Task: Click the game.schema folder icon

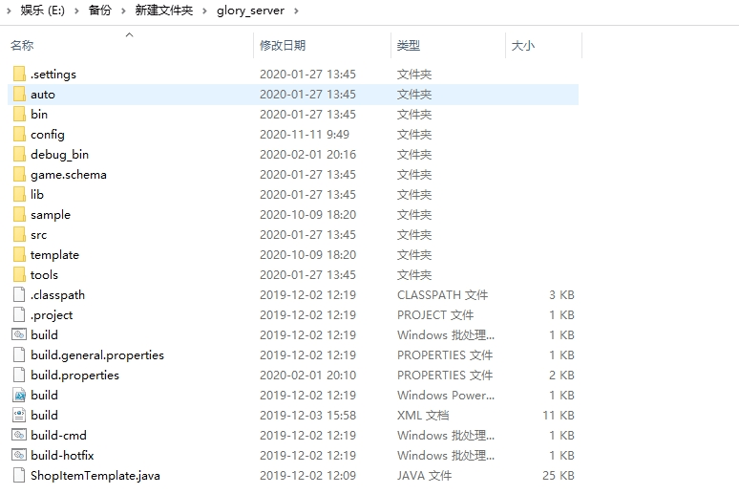Action: (x=19, y=175)
